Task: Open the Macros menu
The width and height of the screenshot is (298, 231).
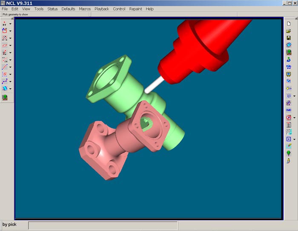Action: (x=85, y=9)
